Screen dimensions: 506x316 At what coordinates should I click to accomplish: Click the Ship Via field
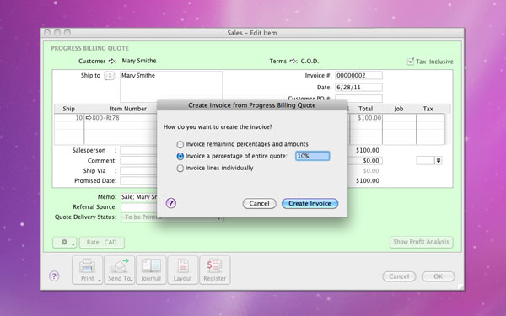pyautogui.click(x=139, y=171)
